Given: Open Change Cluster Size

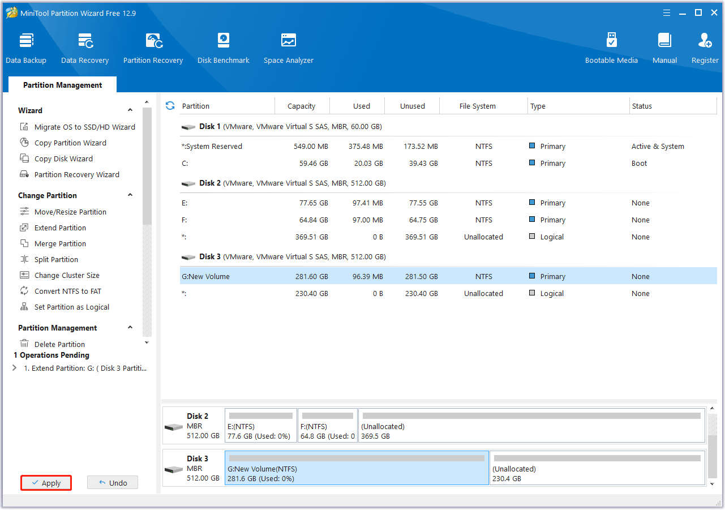Looking at the screenshot, I should click(59, 275).
